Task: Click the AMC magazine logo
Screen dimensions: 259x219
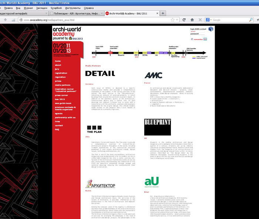Action: (154, 75)
